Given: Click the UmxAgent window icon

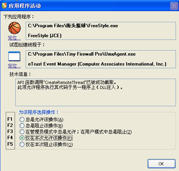Looking at the screenshot, I should point(14,56).
